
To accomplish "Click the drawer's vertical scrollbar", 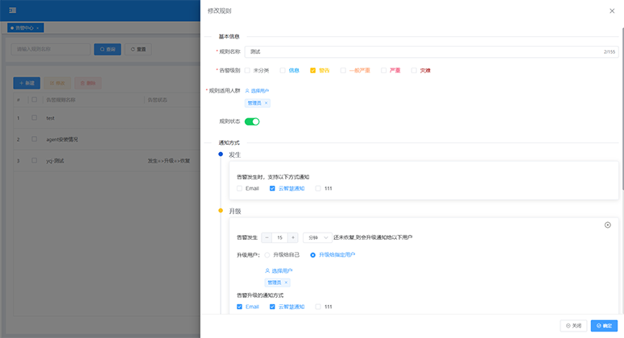I will [x=622, y=108].
